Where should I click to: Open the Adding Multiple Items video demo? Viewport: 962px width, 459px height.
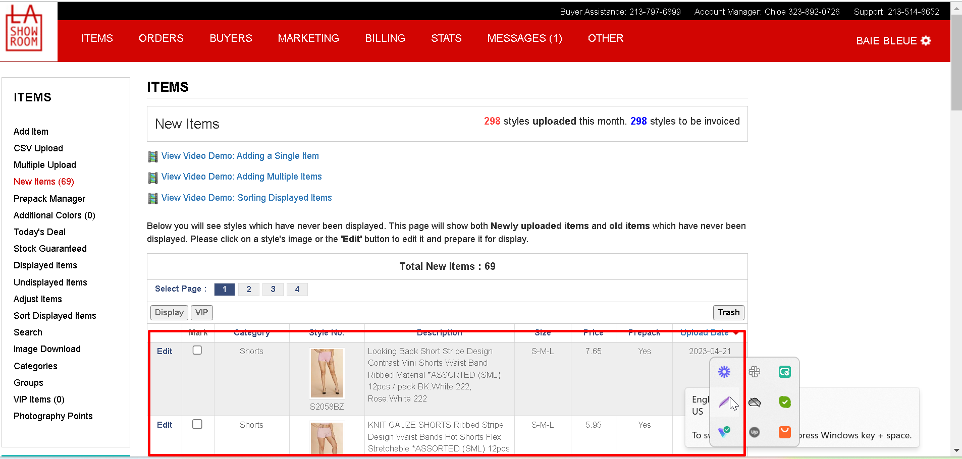242,177
